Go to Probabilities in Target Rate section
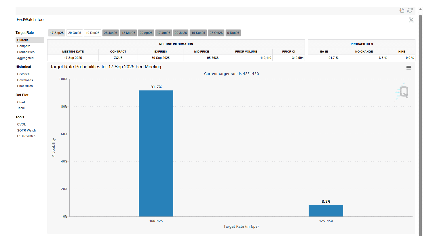Image resolution: width=433 pixels, height=236 pixels. tap(26, 52)
